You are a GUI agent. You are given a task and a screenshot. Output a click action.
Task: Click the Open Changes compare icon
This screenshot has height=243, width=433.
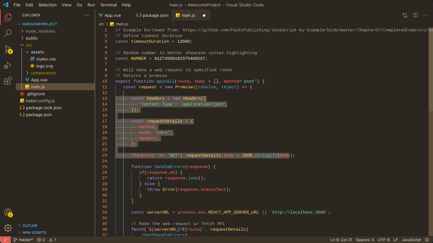tap(405, 15)
